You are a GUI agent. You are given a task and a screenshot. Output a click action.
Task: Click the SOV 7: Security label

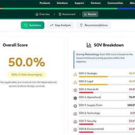click(x=88, y=121)
